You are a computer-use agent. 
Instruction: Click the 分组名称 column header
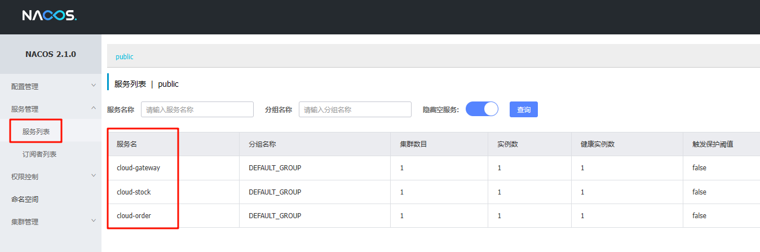(262, 144)
